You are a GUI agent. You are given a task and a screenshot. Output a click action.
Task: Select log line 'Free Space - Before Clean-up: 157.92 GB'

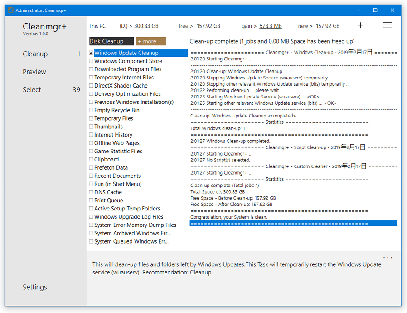(233, 198)
